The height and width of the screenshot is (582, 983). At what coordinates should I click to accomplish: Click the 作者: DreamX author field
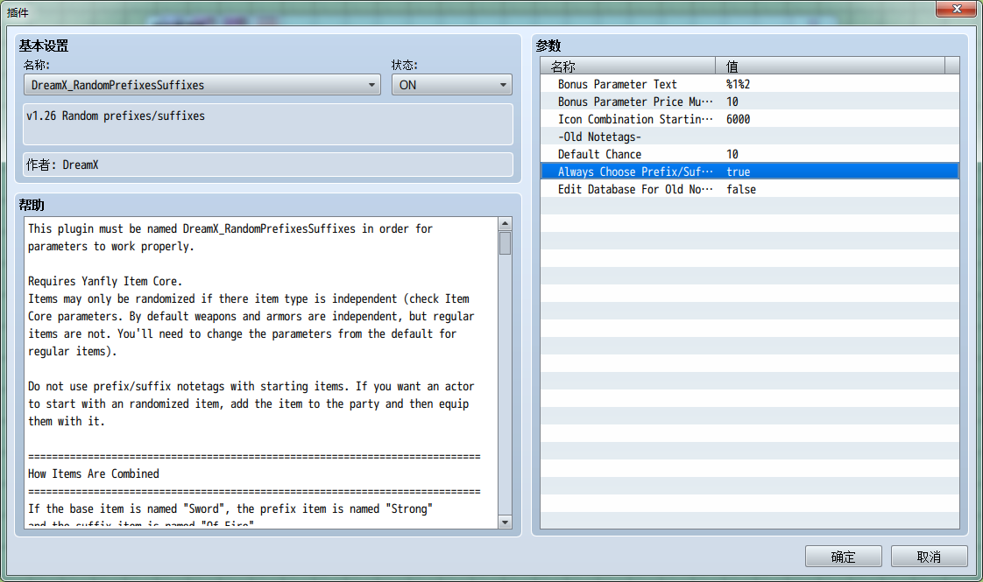click(x=268, y=165)
